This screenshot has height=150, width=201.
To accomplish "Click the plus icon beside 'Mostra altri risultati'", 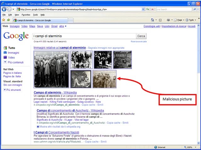I will pos(38,127).
